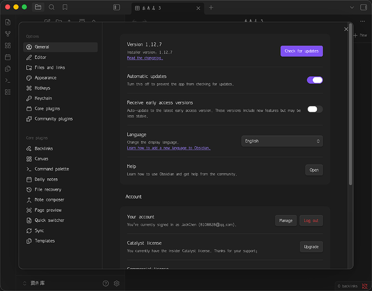Screen dimensions: 372x291
Task: Insert template ribbon icon
Action: point(8,69)
